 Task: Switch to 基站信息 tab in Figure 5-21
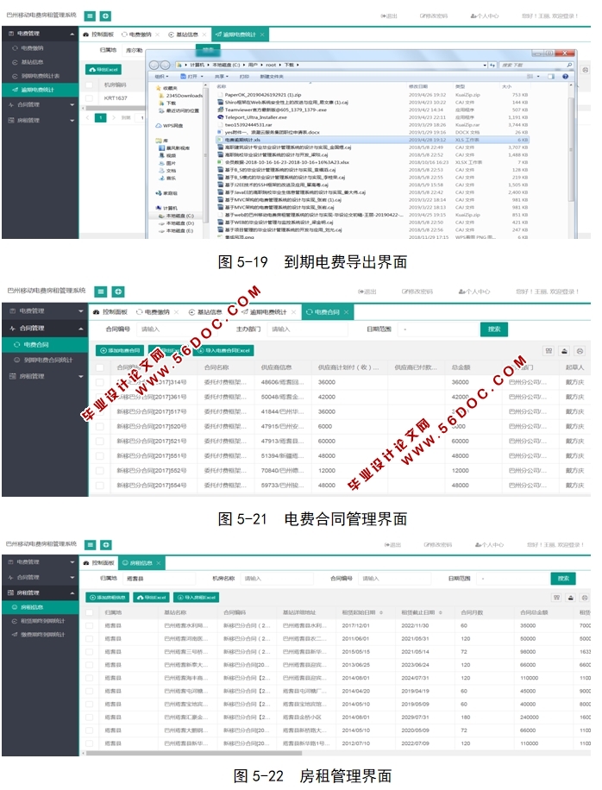point(205,312)
